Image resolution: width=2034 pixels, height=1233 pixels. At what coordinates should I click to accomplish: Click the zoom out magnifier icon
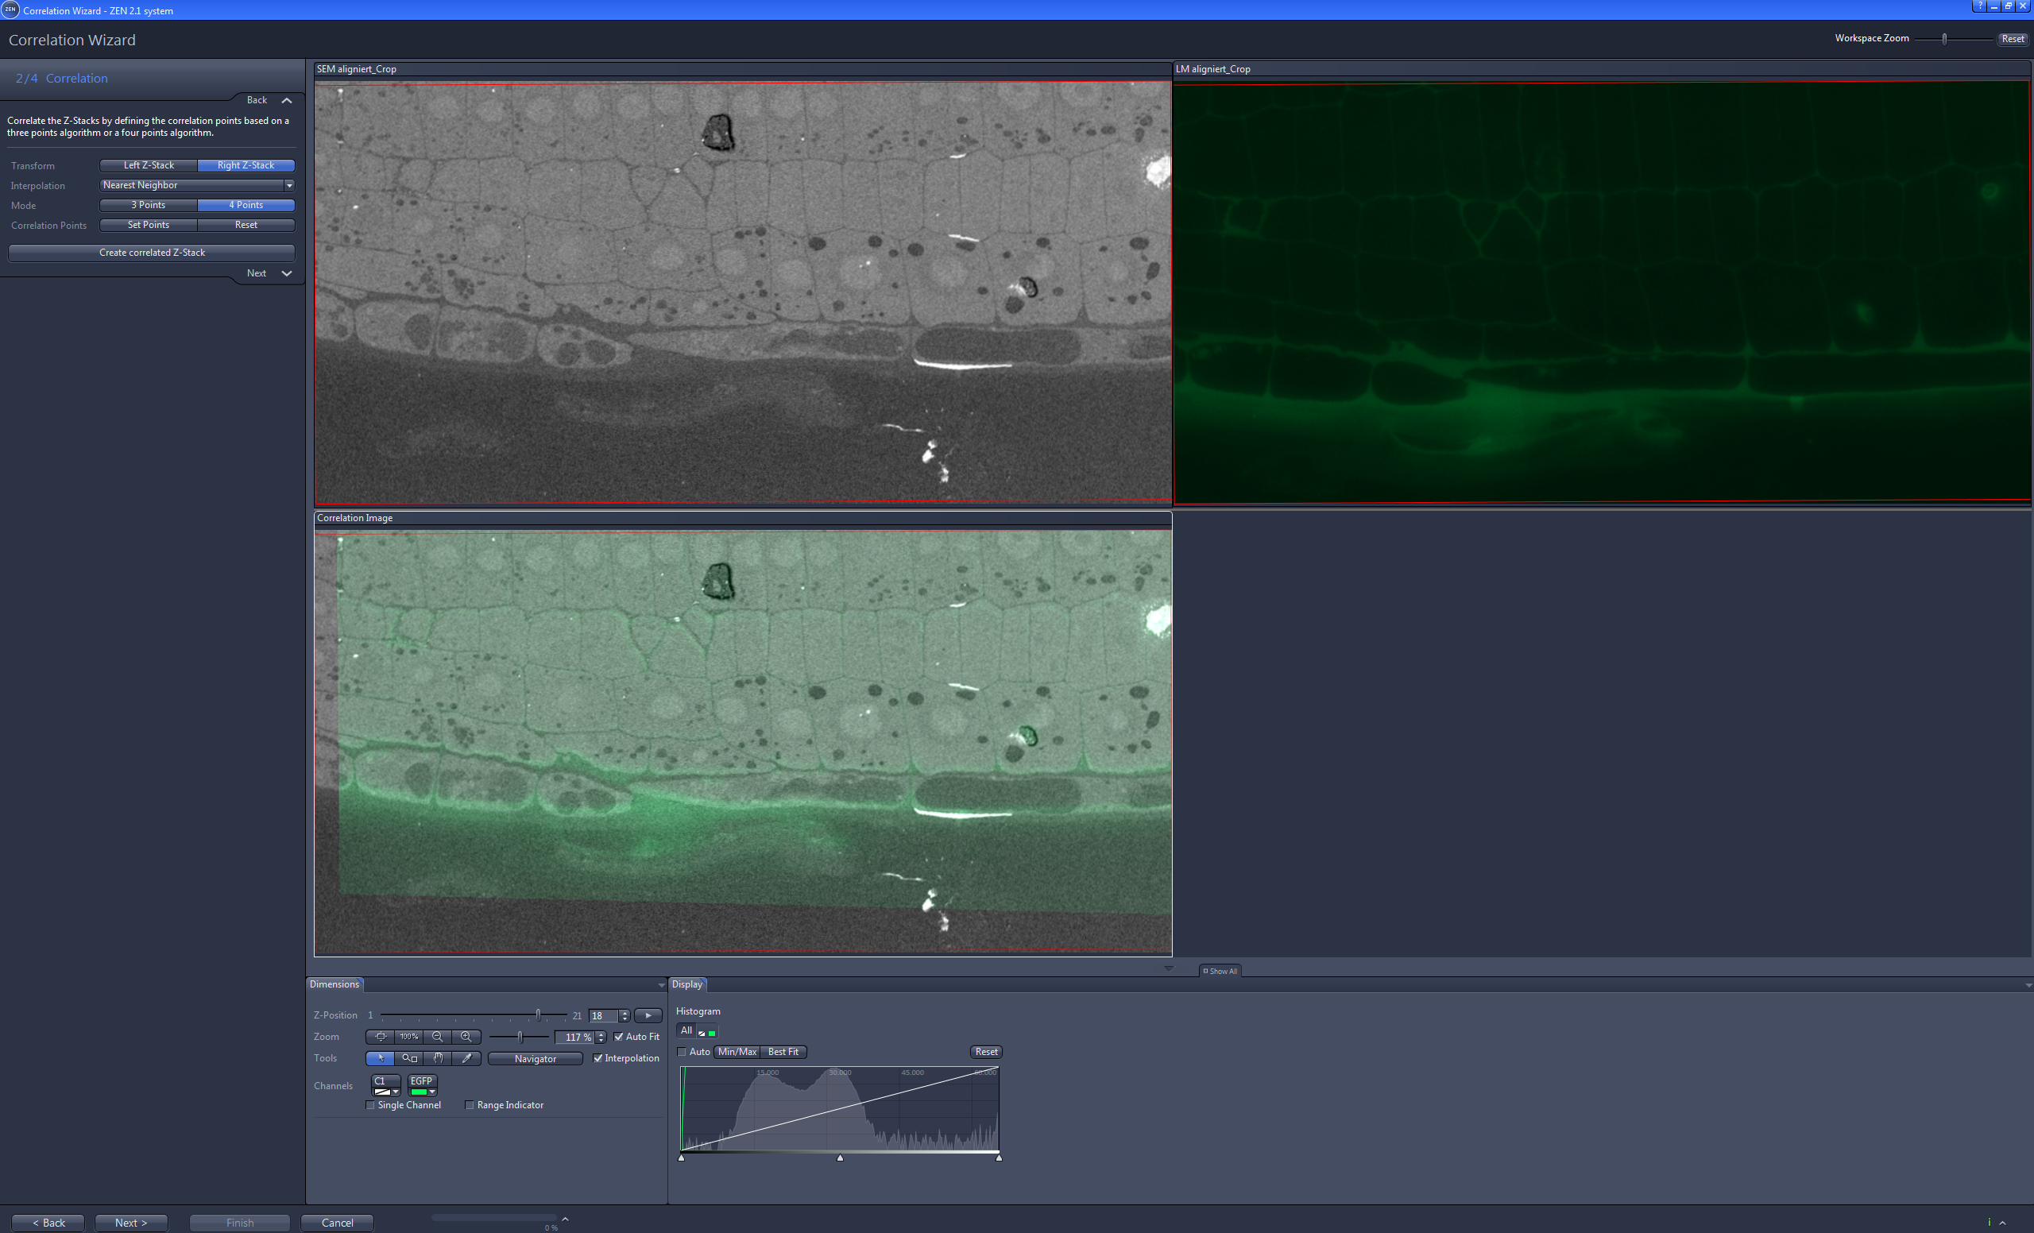tap(438, 1037)
